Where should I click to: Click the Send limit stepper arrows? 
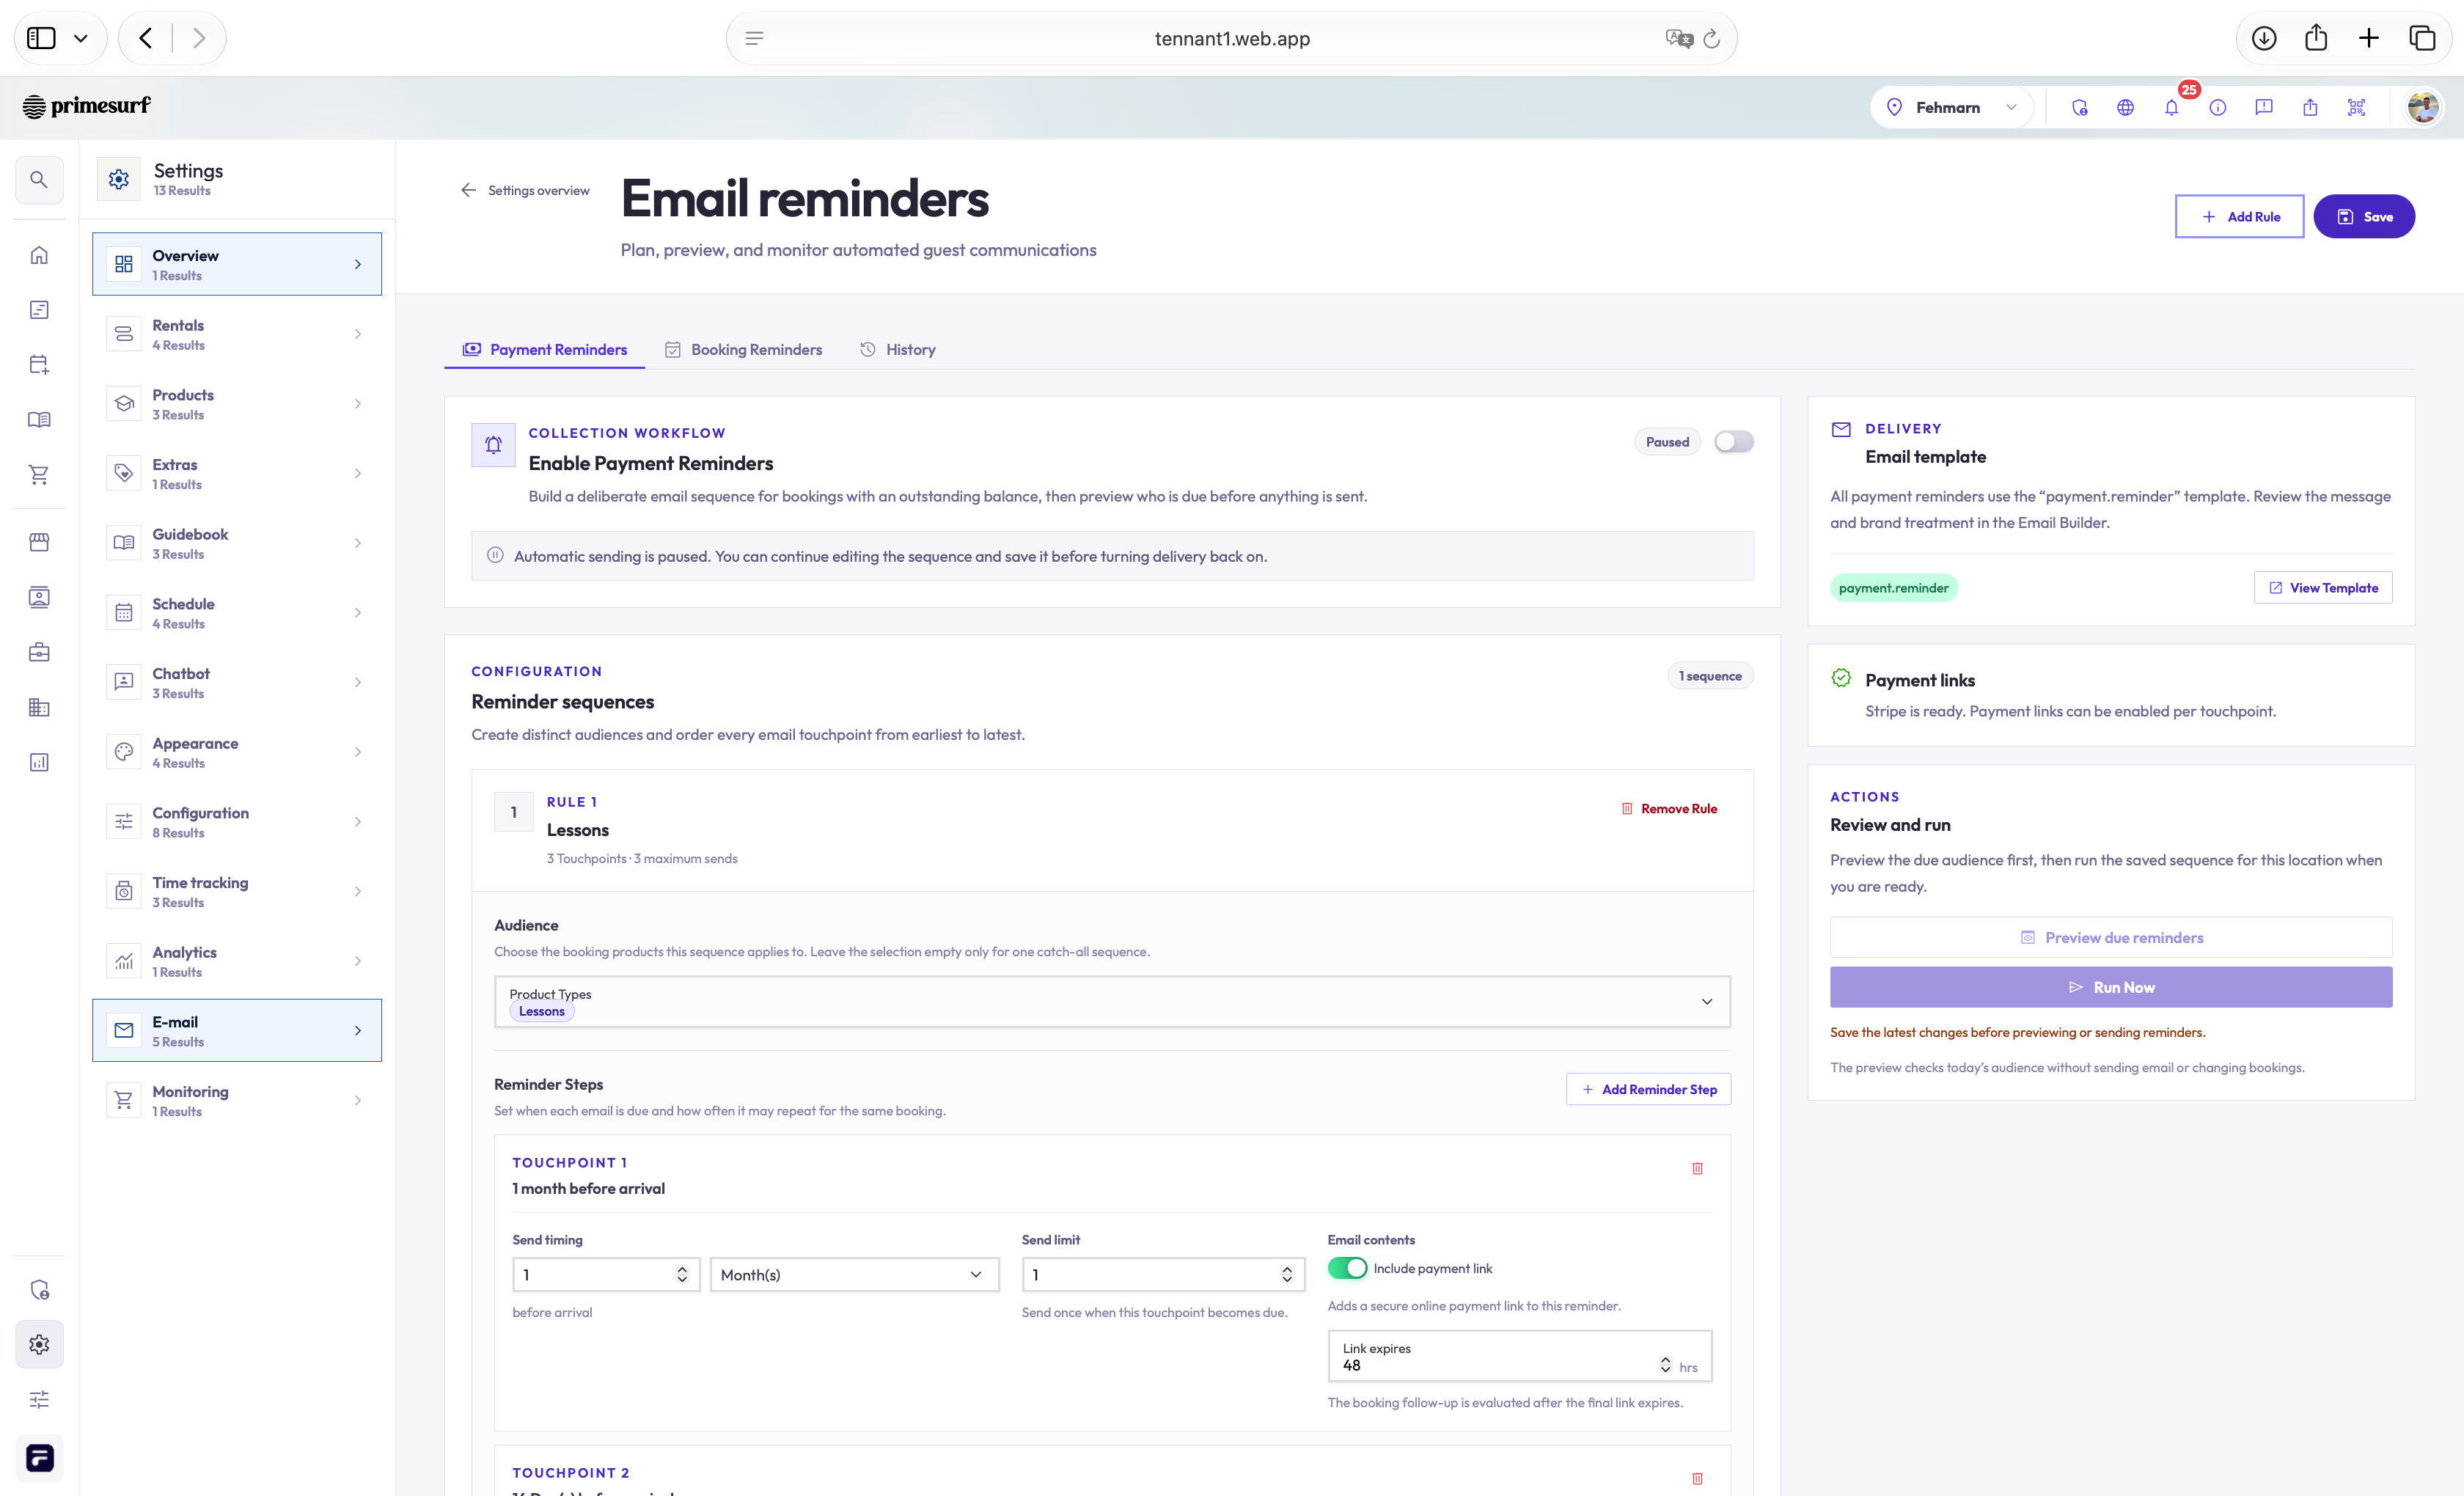1287,1274
